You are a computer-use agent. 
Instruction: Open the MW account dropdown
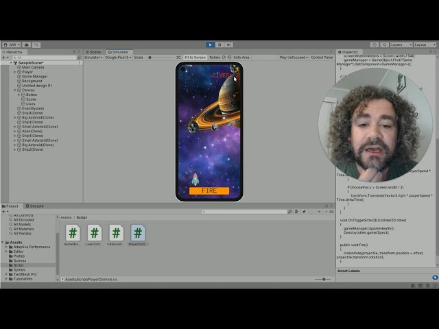click(x=12, y=45)
